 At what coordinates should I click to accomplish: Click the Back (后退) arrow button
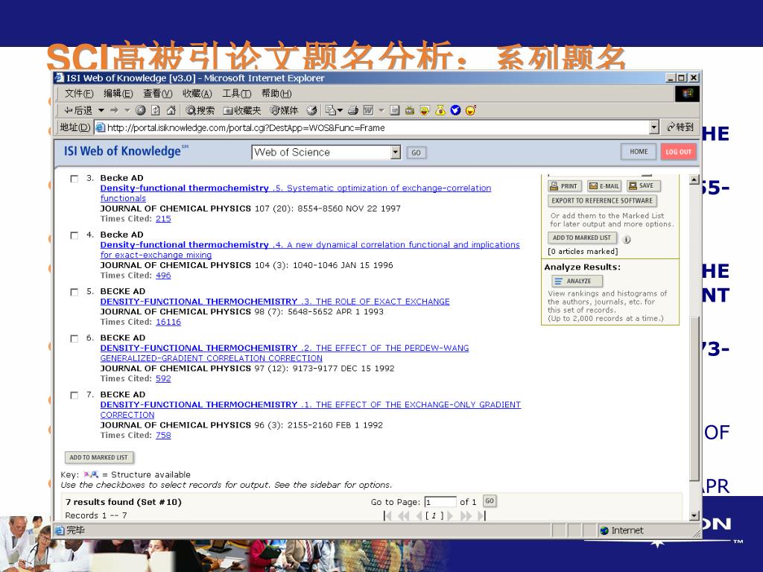click(x=78, y=110)
